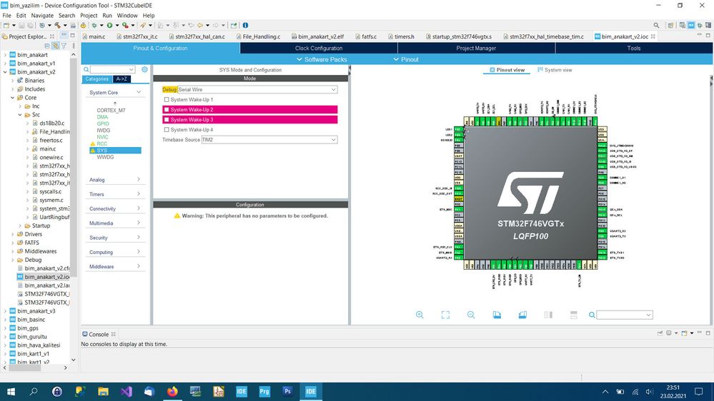Viewport: 714px width, 401px height.
Task: Open Project Explorer filter icon
Action: (64, 46)
